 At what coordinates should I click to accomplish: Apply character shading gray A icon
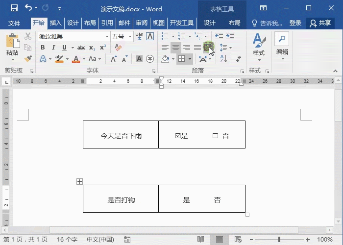[139, 59]
